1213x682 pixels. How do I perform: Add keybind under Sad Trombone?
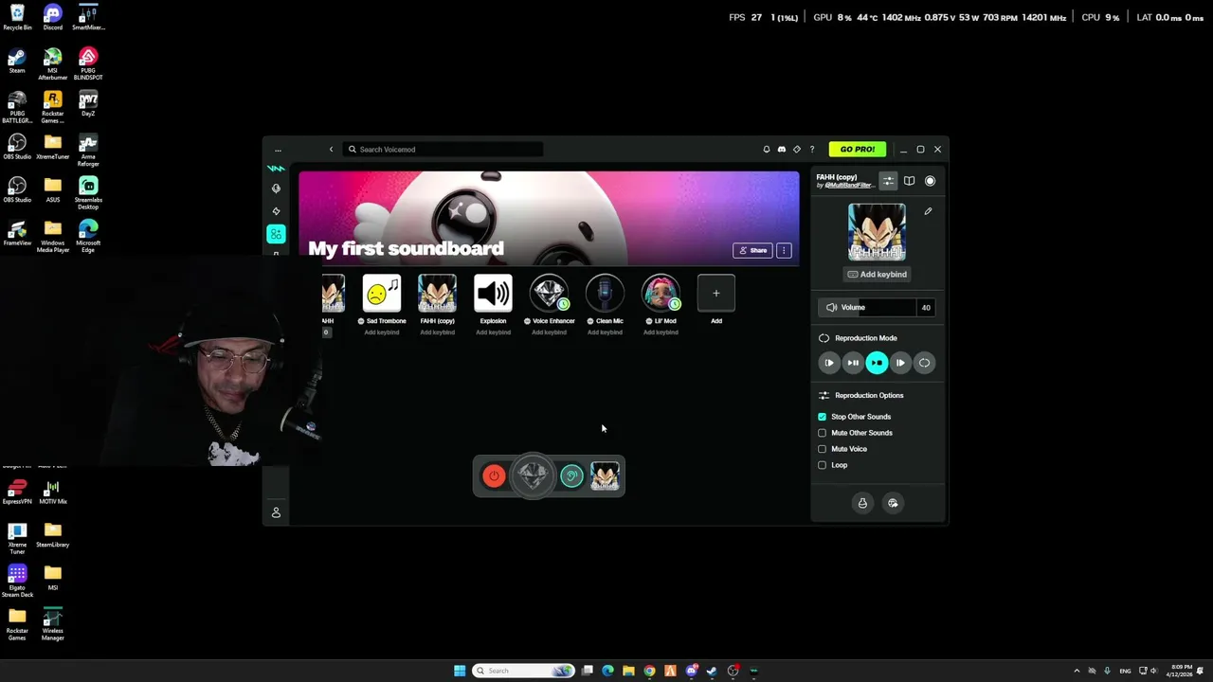point(382,332)
